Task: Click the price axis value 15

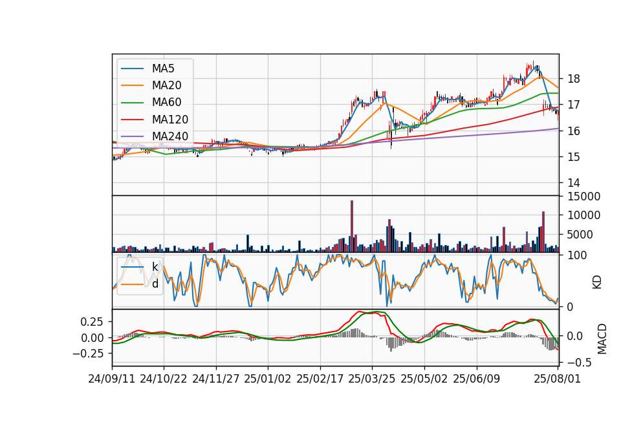Action: click(x=574, y=157)
